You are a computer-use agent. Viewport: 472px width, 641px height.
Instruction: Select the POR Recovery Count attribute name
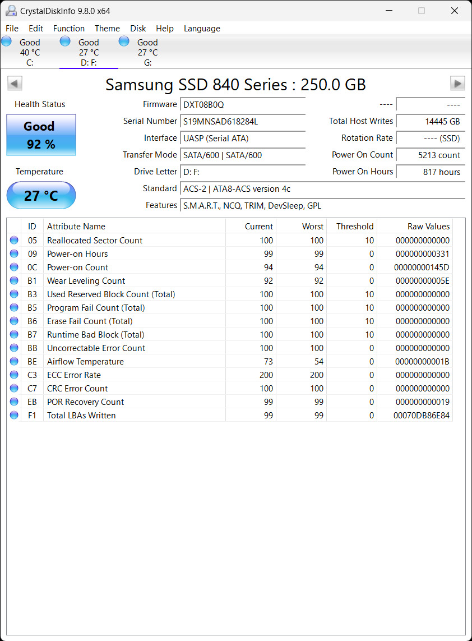[85, 402]
